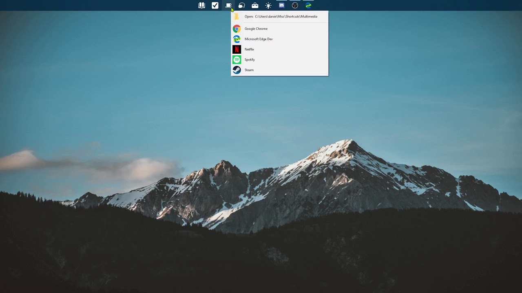Screen dimensions: 522x293
Task: Open the chat bubbles icon in top bar
Action: pyautogui.click(x=242, y=5)
